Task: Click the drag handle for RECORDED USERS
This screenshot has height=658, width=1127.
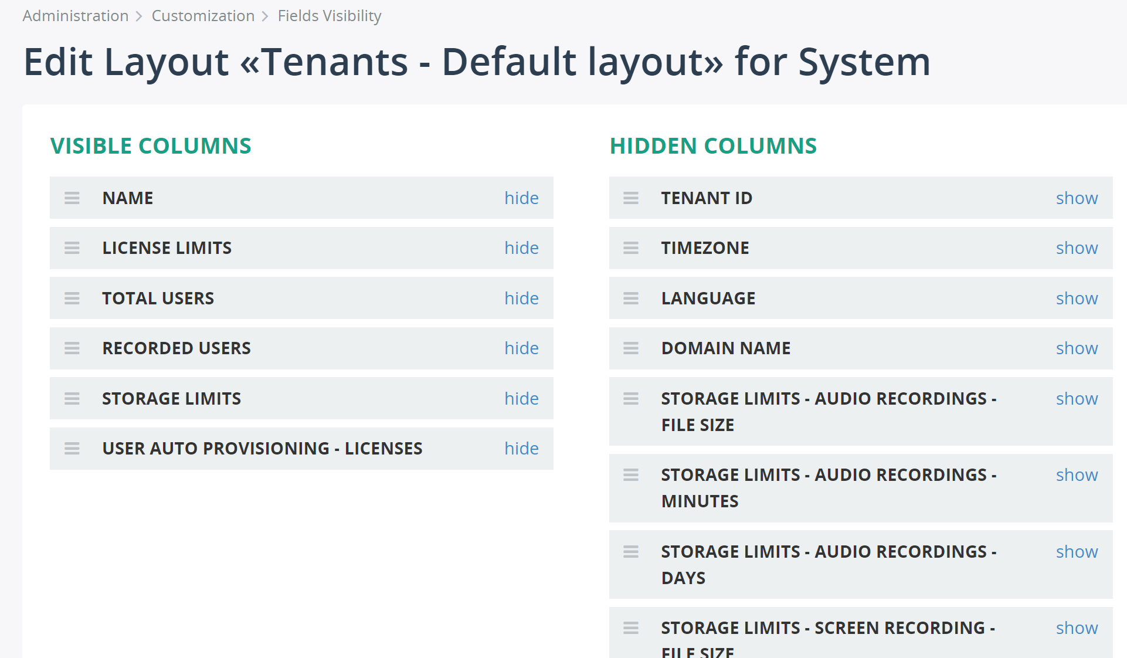Action: tap(72, 348)
